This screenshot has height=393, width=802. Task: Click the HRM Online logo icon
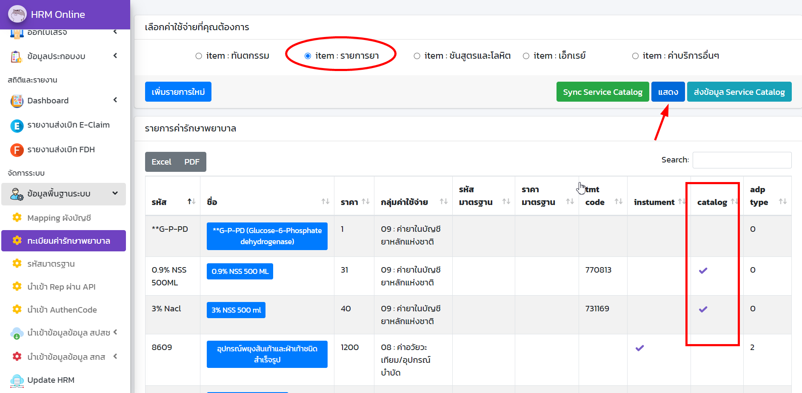point(17,14)
